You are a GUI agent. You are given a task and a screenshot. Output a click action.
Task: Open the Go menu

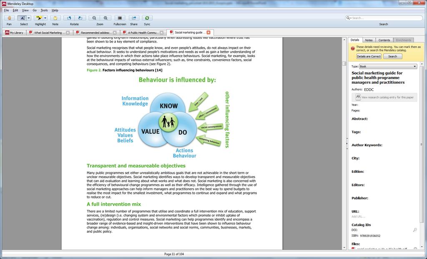35,10
